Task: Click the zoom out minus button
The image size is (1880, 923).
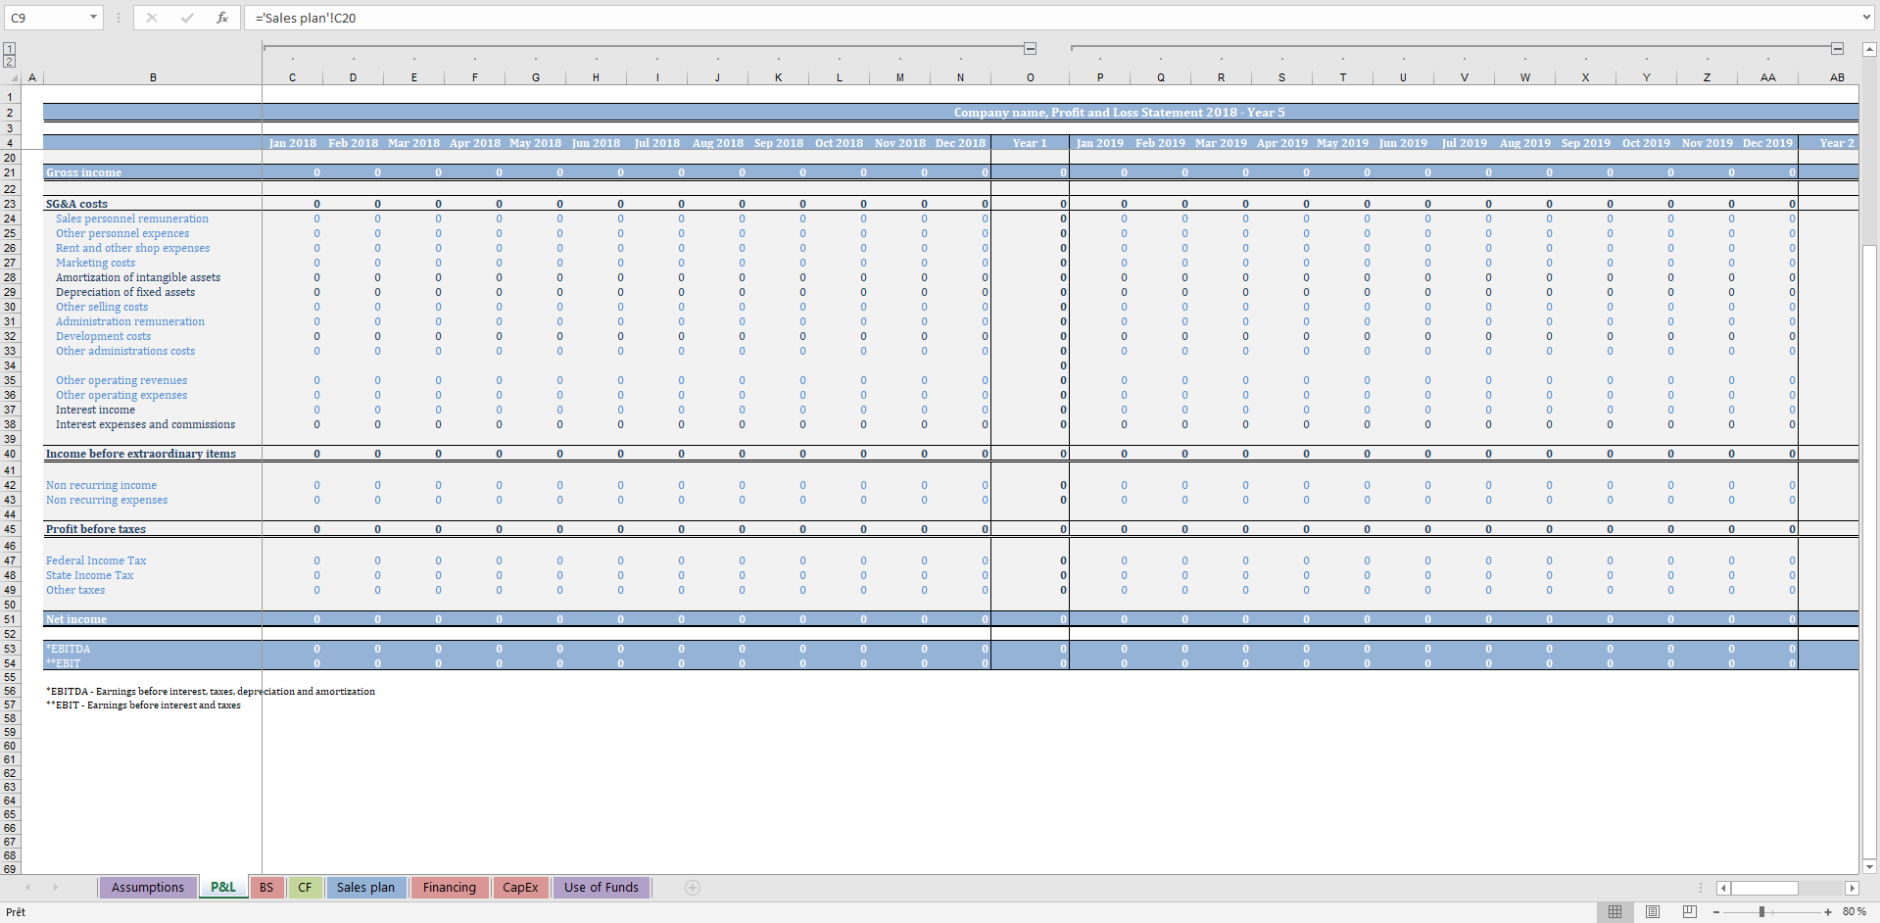Action: (1716, 912)
